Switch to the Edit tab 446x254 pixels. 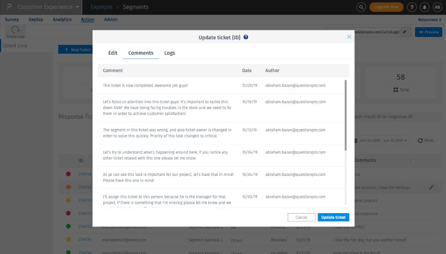(x=113, y=53)
